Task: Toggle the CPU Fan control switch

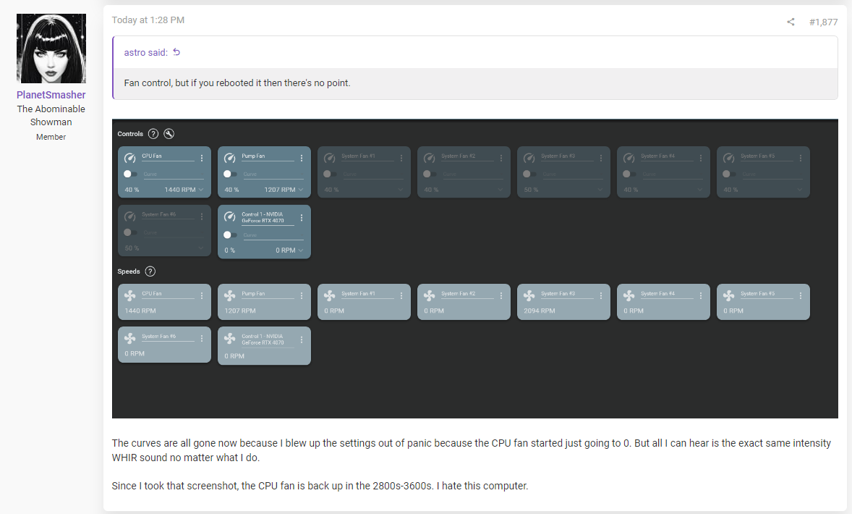Action: click(x=130, y=174)
